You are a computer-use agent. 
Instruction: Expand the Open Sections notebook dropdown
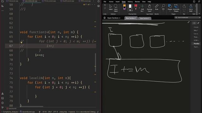pos(114,18)
